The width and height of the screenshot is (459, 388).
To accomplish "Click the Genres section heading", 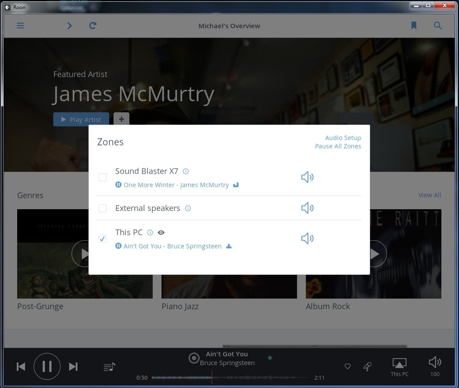I will point(30,196).
